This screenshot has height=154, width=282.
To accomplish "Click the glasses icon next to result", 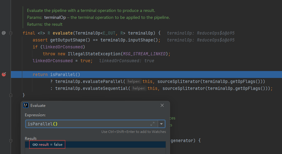I will (x=35, y=145).
